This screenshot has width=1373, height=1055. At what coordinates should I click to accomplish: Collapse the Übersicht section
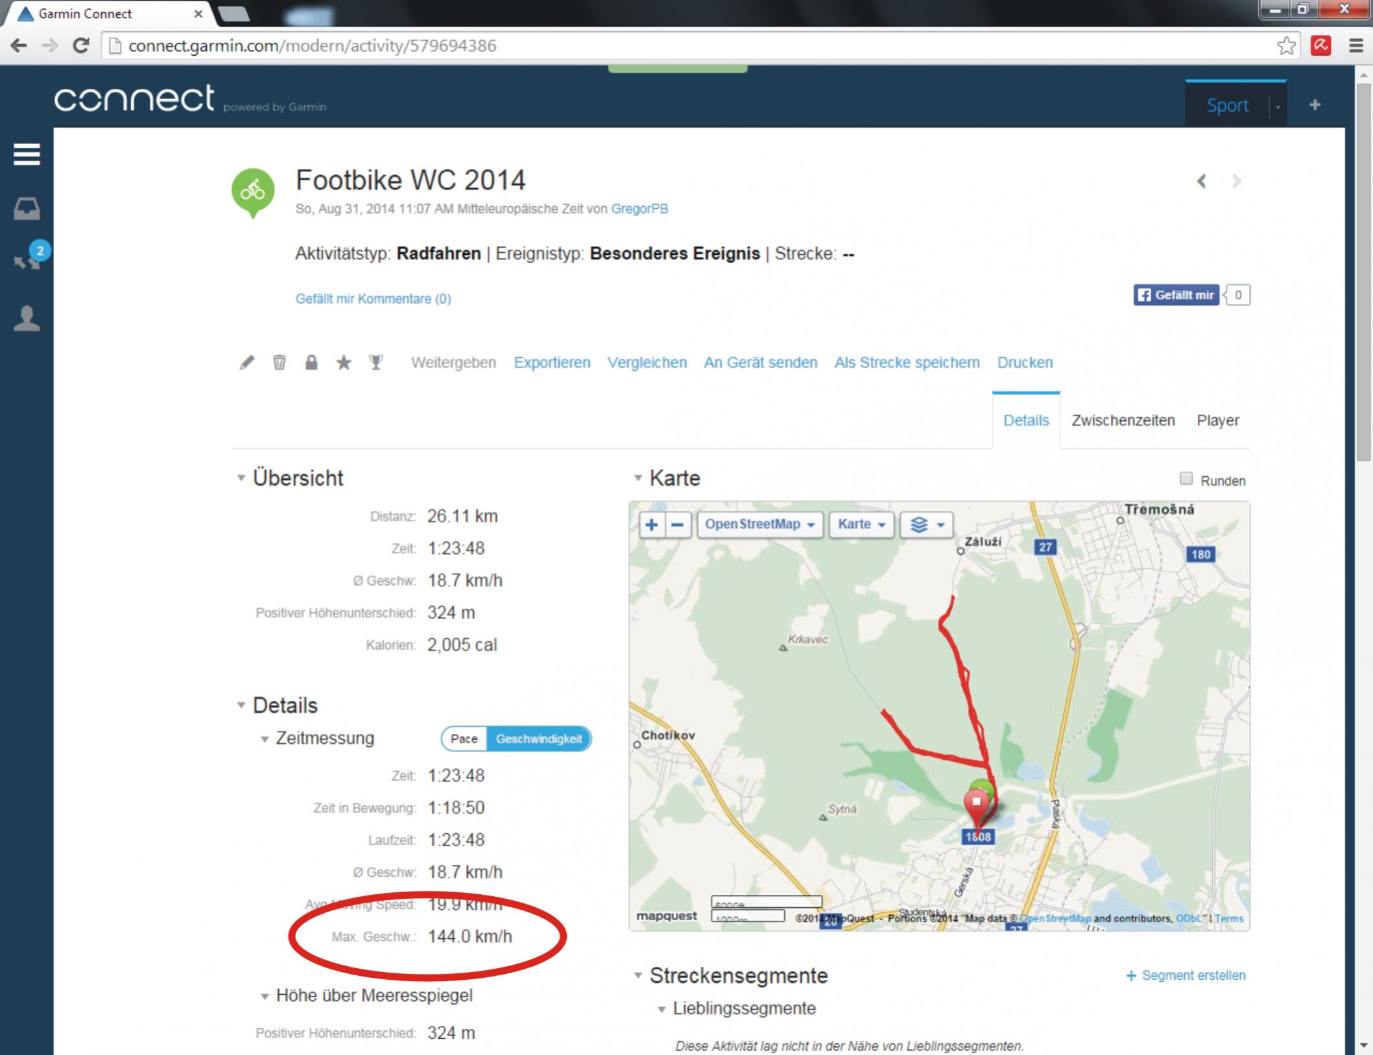click(x=241, y=478)
